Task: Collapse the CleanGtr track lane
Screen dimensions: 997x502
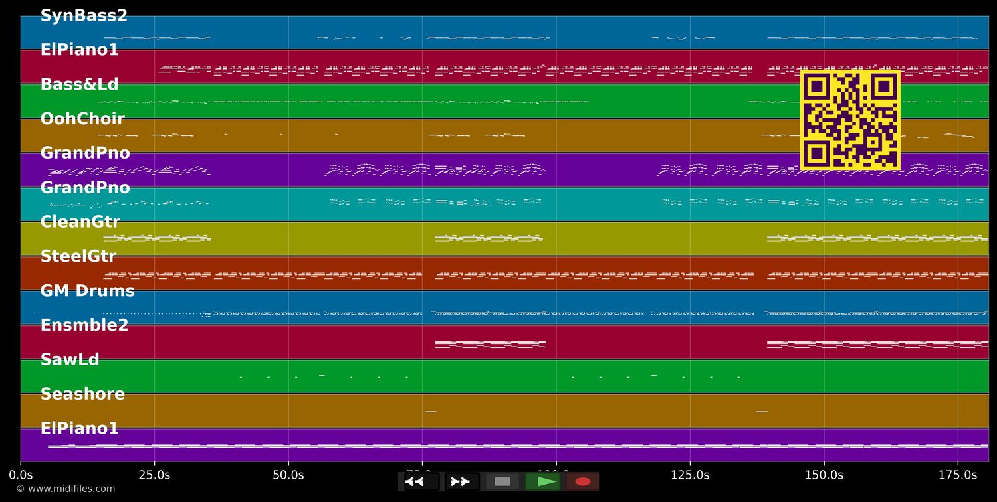Action: [80, 221]
